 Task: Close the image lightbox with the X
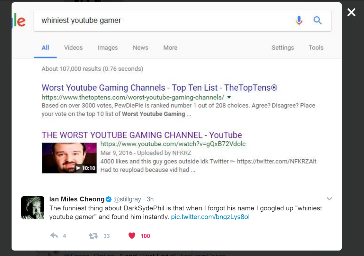point(351,12)
